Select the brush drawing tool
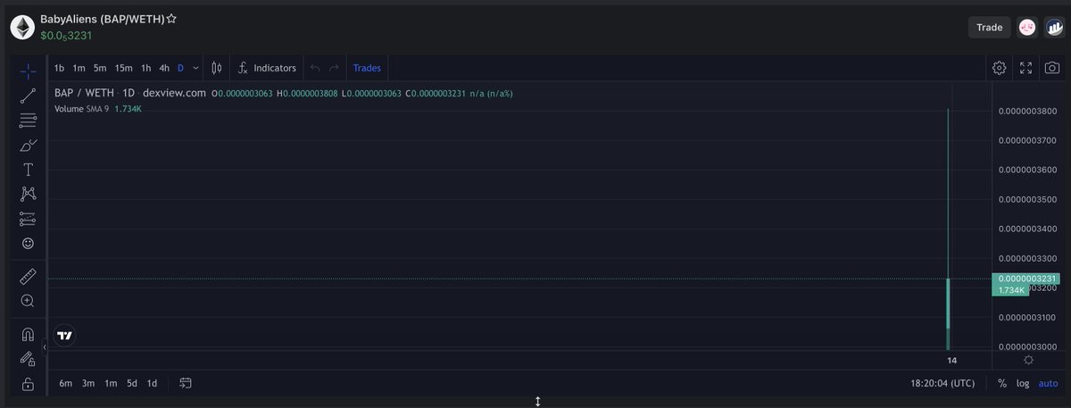This screenshot has width=1071, height=408. coord(28,145)
